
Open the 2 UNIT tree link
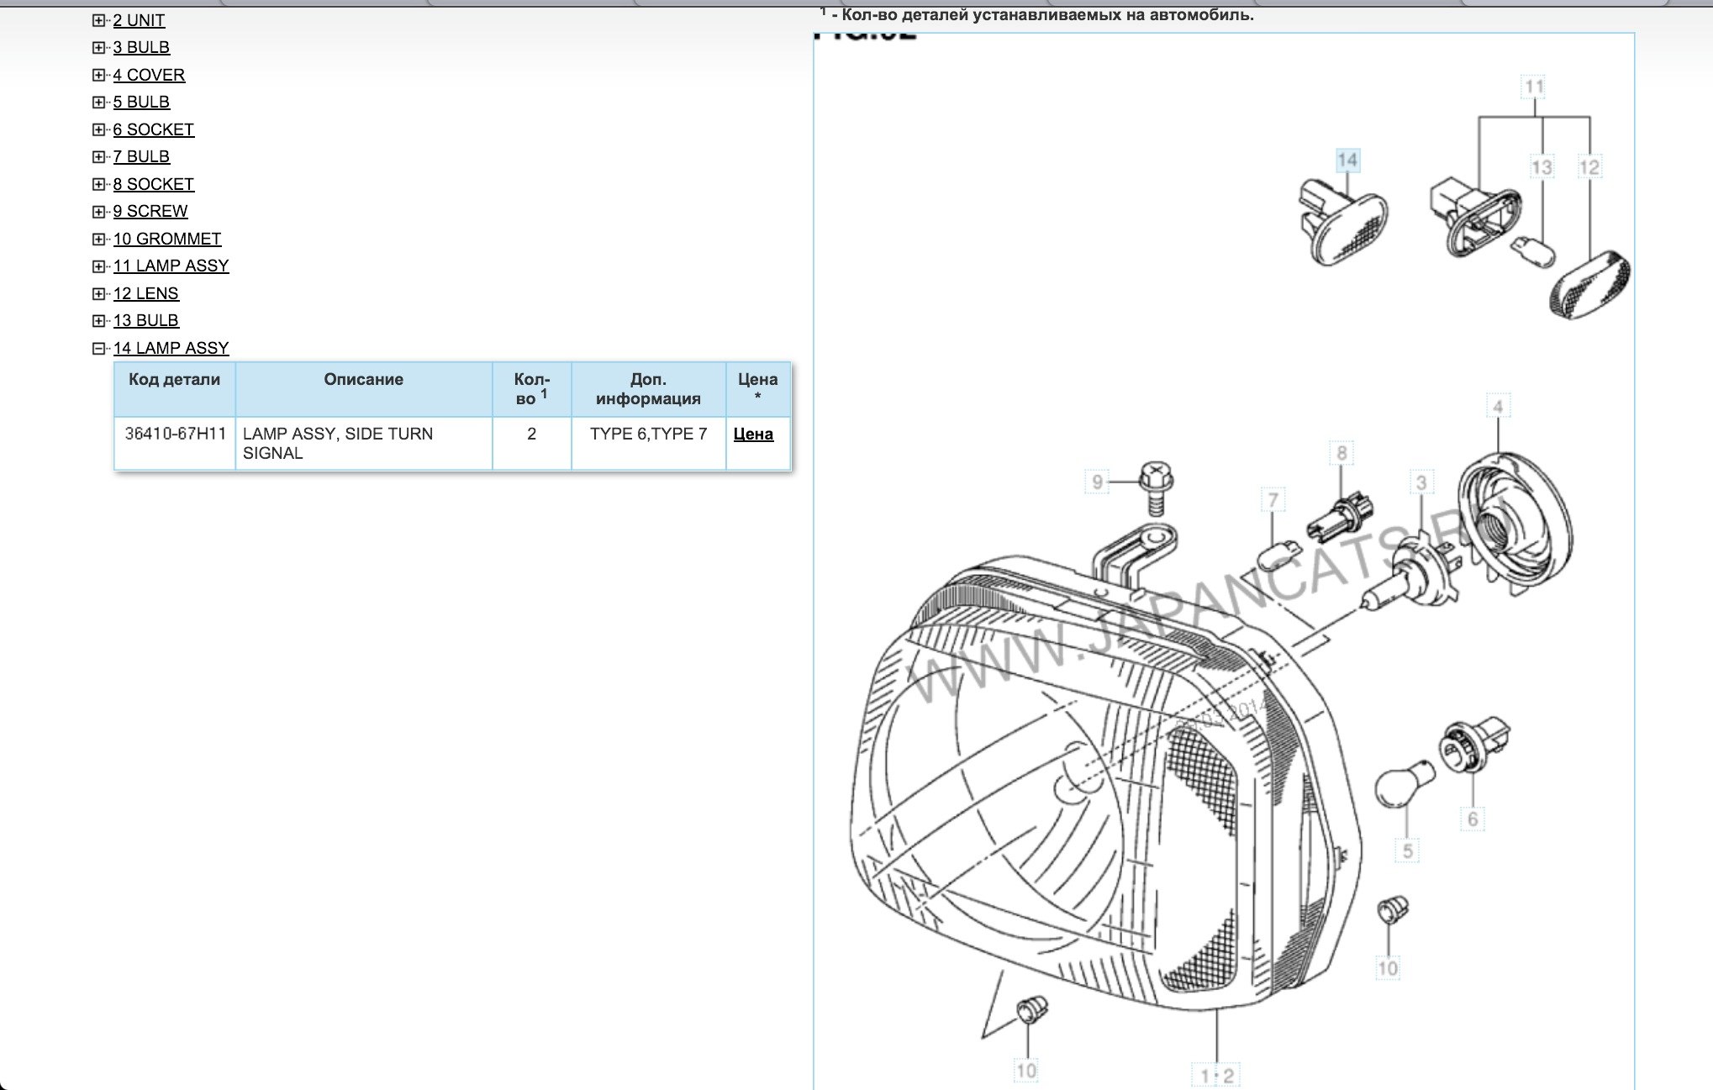[139, 20]
